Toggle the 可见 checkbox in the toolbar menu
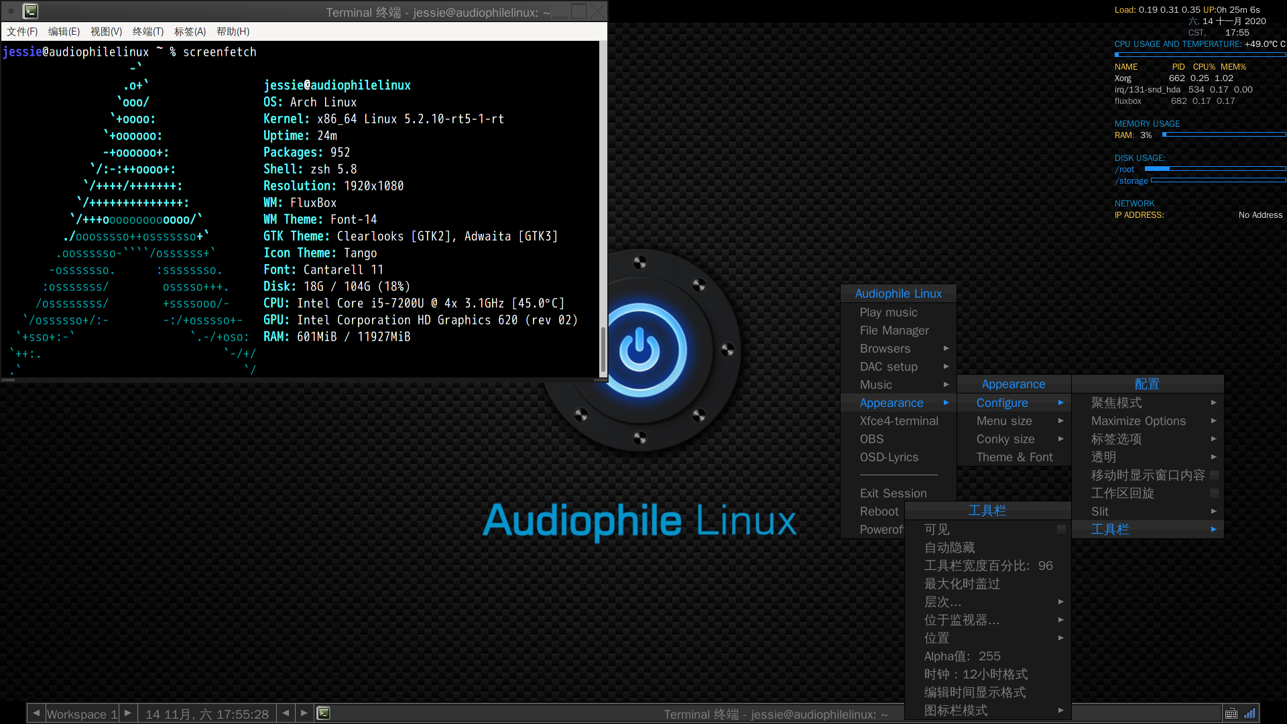1287x724 pixels. 1061,530
